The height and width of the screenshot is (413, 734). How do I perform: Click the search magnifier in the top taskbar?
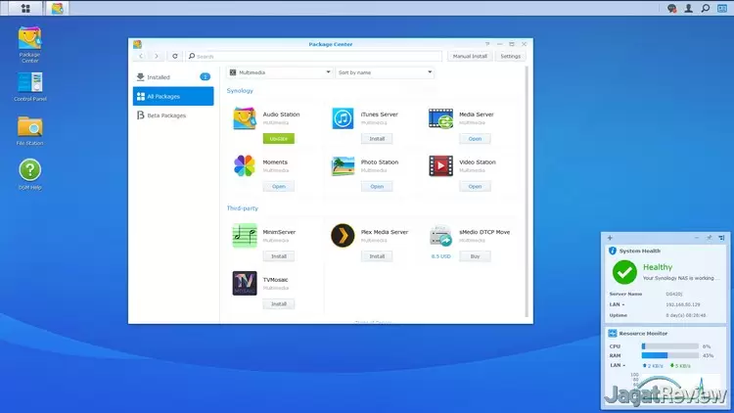click(x=706, y=8)
